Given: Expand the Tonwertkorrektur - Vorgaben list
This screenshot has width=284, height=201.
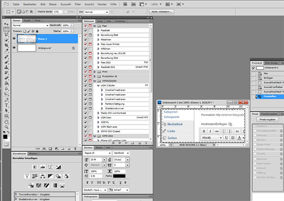Looking at the screenshot, I should tap(16, 194).
